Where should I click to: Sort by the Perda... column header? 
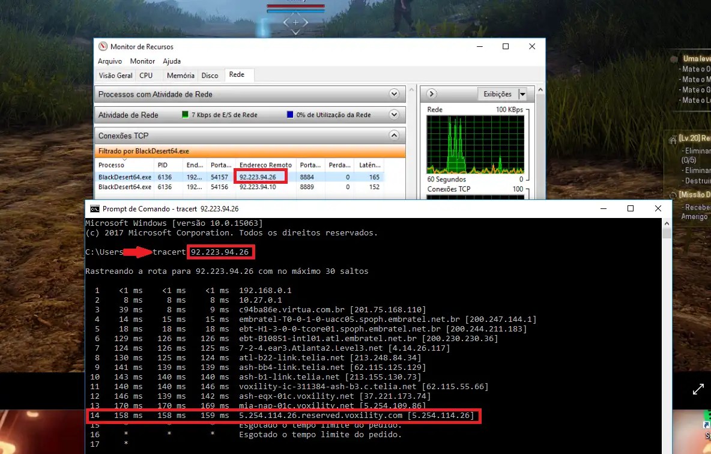[x=340, y=165]
